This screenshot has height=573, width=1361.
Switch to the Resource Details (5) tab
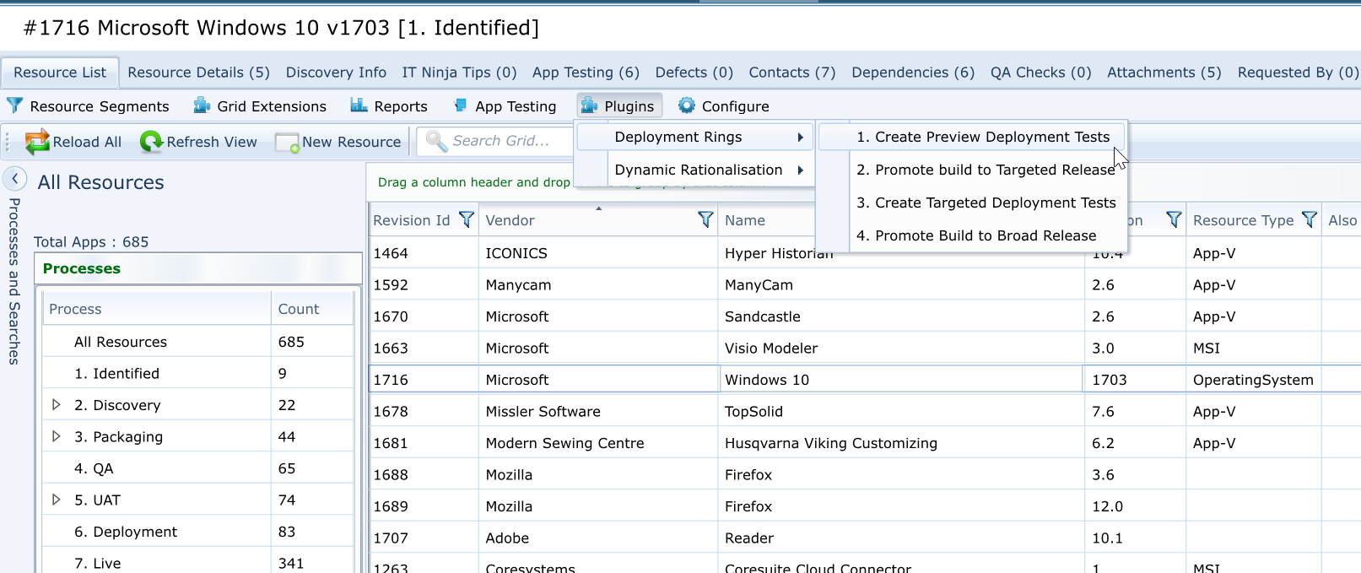tap(199, 73)
